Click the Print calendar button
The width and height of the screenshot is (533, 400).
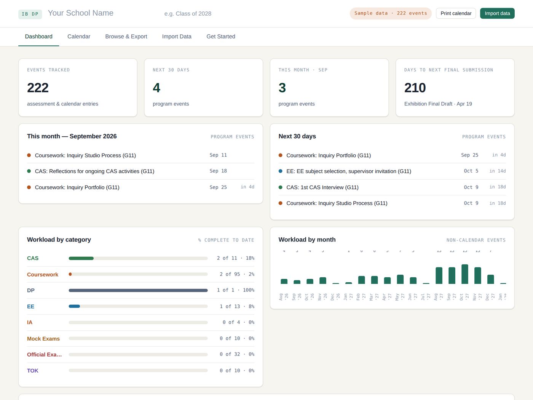click(x=456, y=13)
